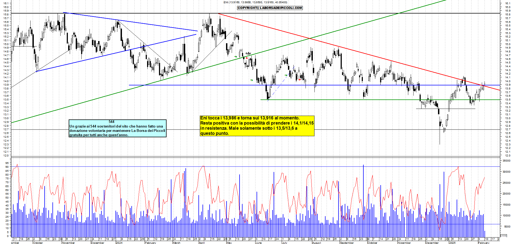Click the 20000 label on the volume axis

[506, 193]
